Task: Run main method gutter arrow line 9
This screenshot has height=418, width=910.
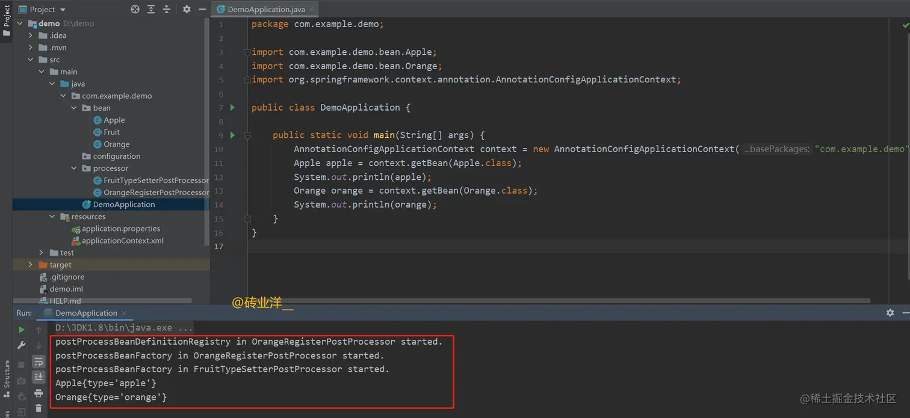Action: click(x=233, y=135)
